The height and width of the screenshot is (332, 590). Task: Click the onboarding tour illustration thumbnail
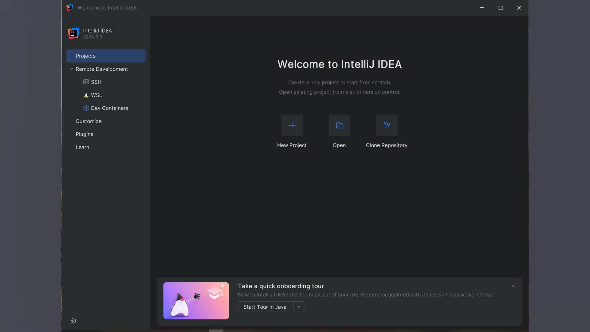[x=196, y=301]
